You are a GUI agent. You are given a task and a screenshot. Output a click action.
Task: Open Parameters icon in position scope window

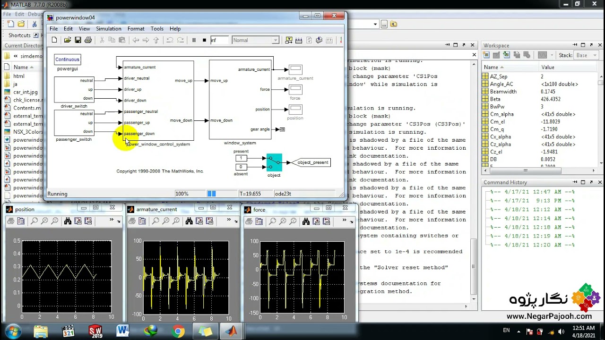[21, 221]
